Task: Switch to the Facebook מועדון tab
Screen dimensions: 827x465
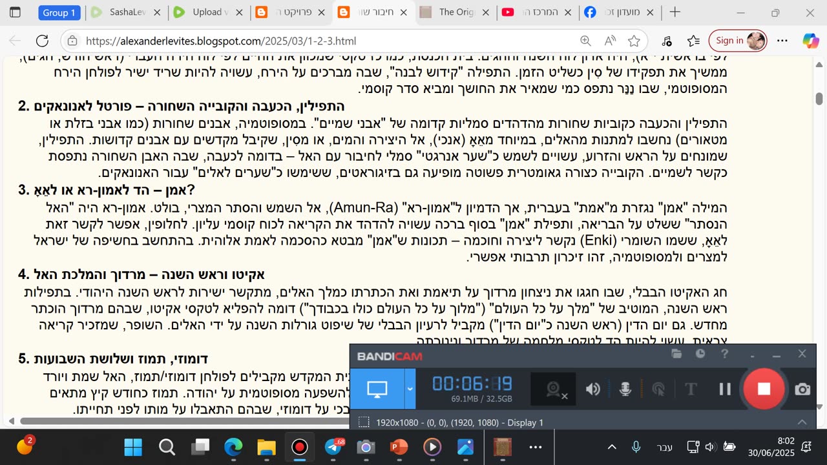Action: (x=620, y=12)
